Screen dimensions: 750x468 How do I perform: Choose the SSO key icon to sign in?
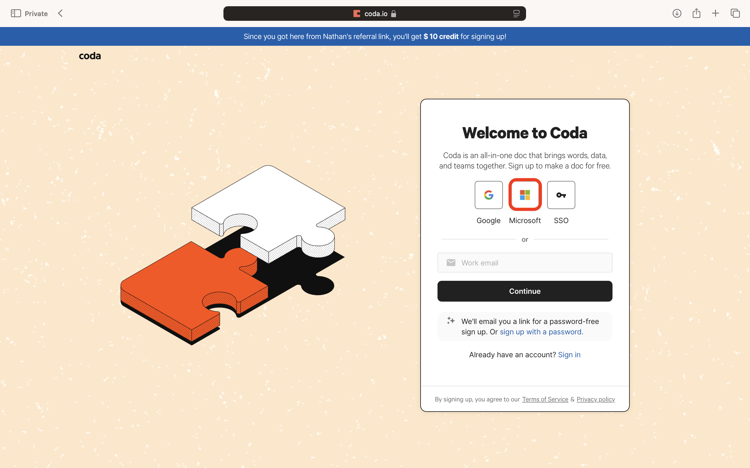[561, 195]
